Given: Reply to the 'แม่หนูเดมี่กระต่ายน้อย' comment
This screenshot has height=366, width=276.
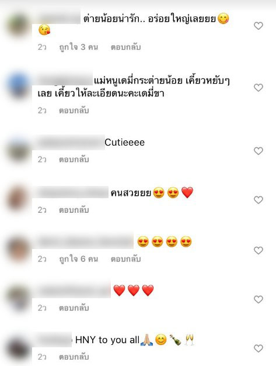Looking at the screenshot, I should (74, 110).
